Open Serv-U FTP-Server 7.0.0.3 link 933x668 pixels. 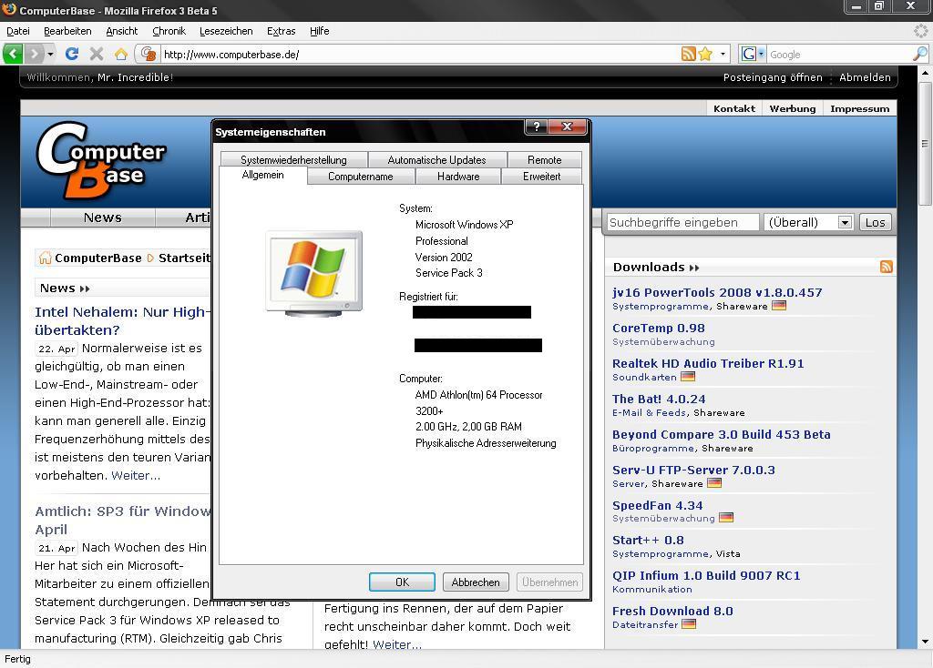point(693,471)
